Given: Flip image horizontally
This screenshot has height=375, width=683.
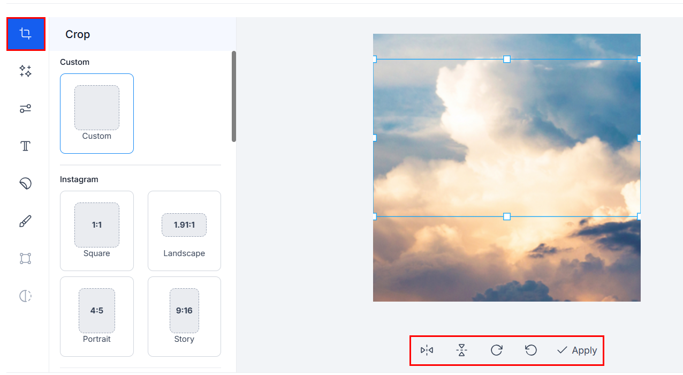Looking at the screenshot, I should [427, 350].
